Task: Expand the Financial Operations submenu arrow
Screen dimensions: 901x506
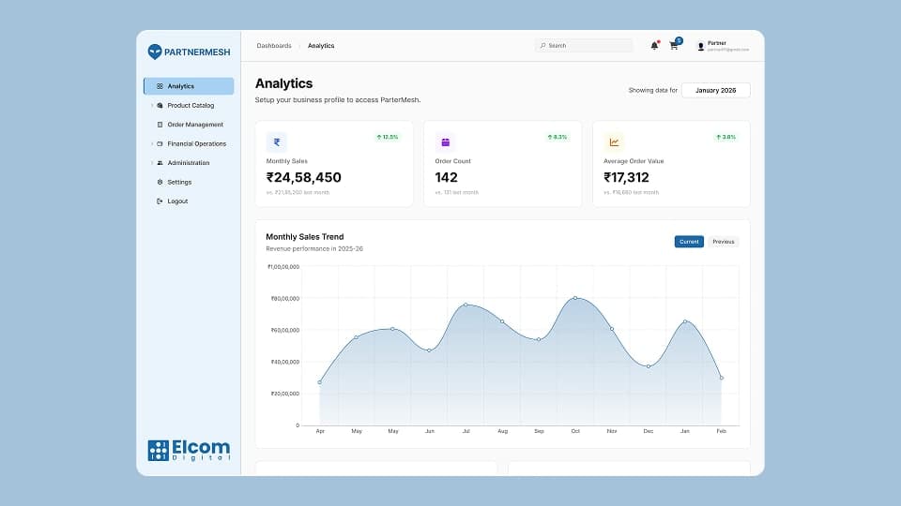Action: [x=151, y=144]
